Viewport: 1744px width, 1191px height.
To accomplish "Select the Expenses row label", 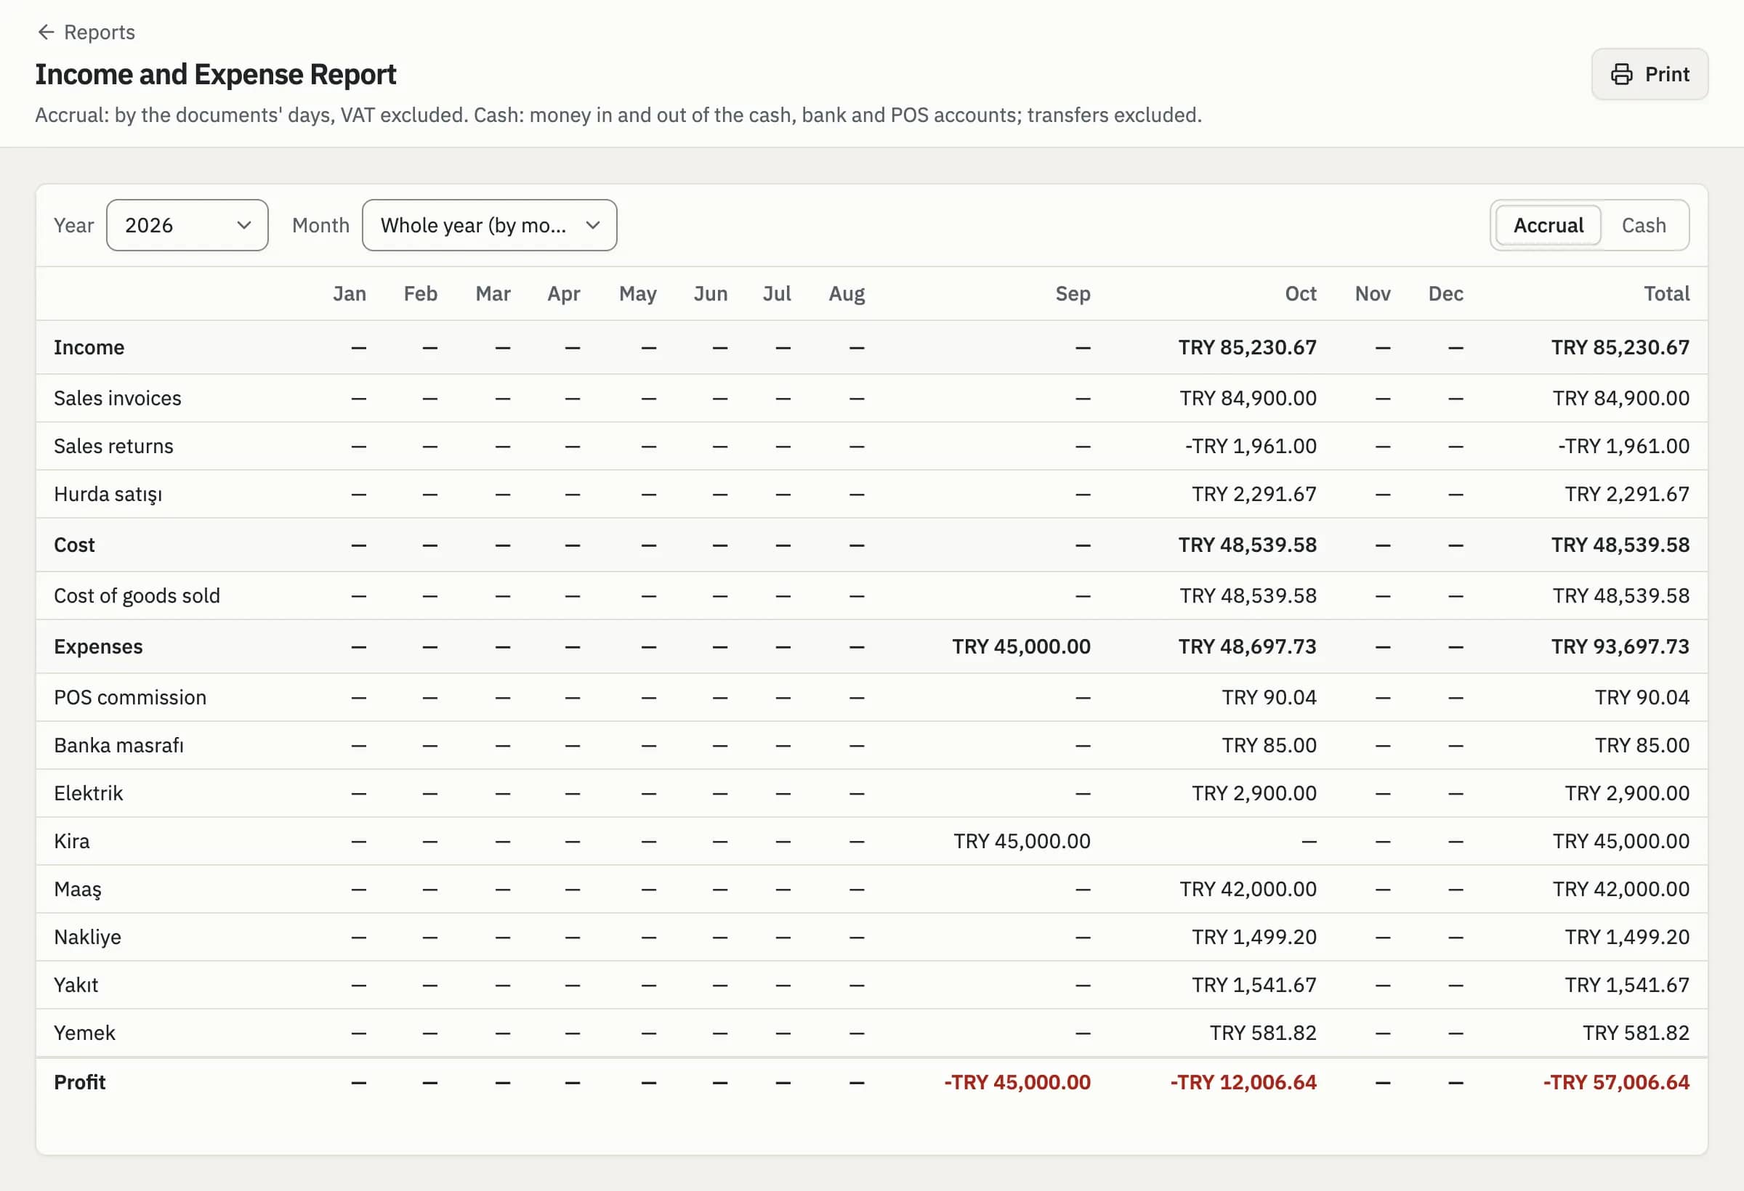I will pos(97,646).
